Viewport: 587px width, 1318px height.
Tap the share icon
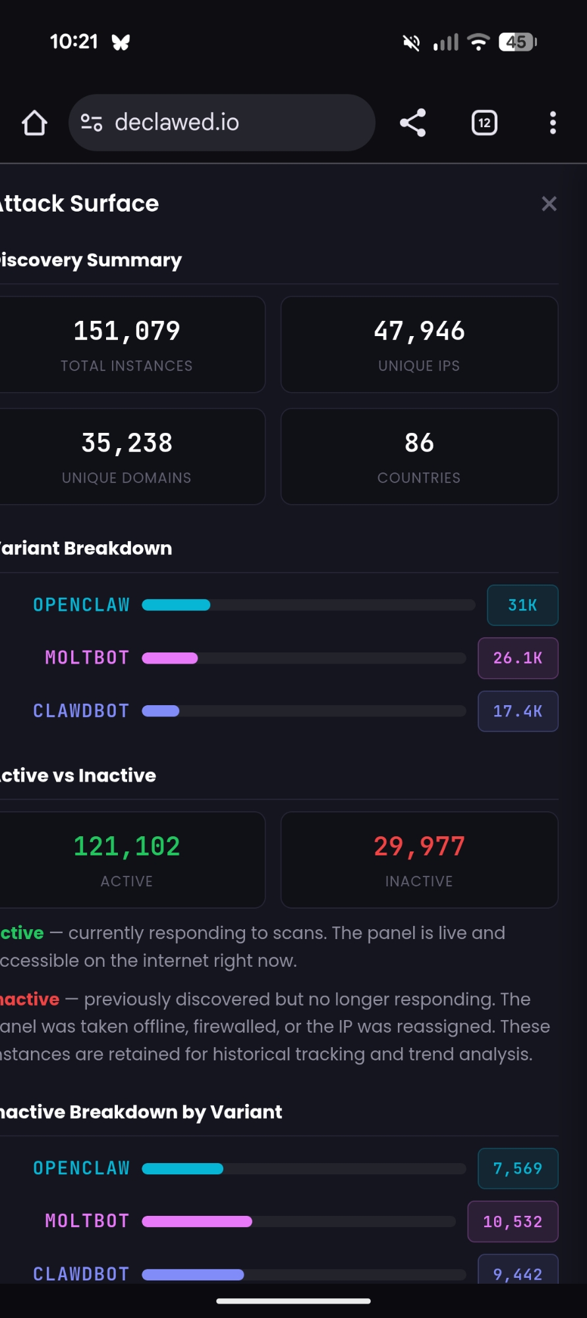[413, 123]
